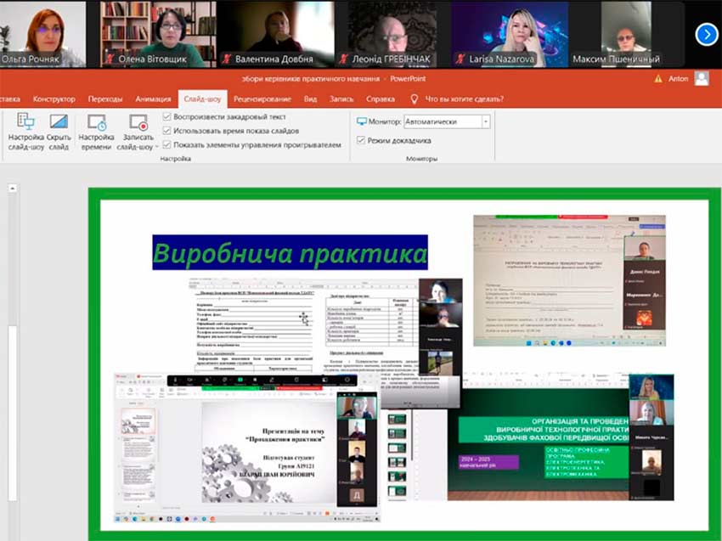Click the Виробнича практика slide title
Screen dimensions: 722x541
(290, 253)
